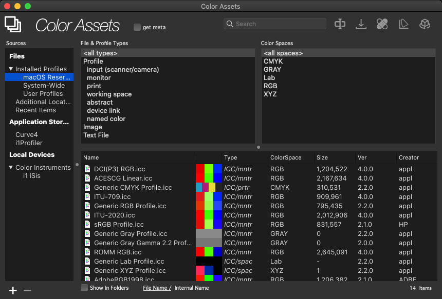Select the System-Wide profiles source
This screenshot has width=442, height=299.
tap(44, 86)
